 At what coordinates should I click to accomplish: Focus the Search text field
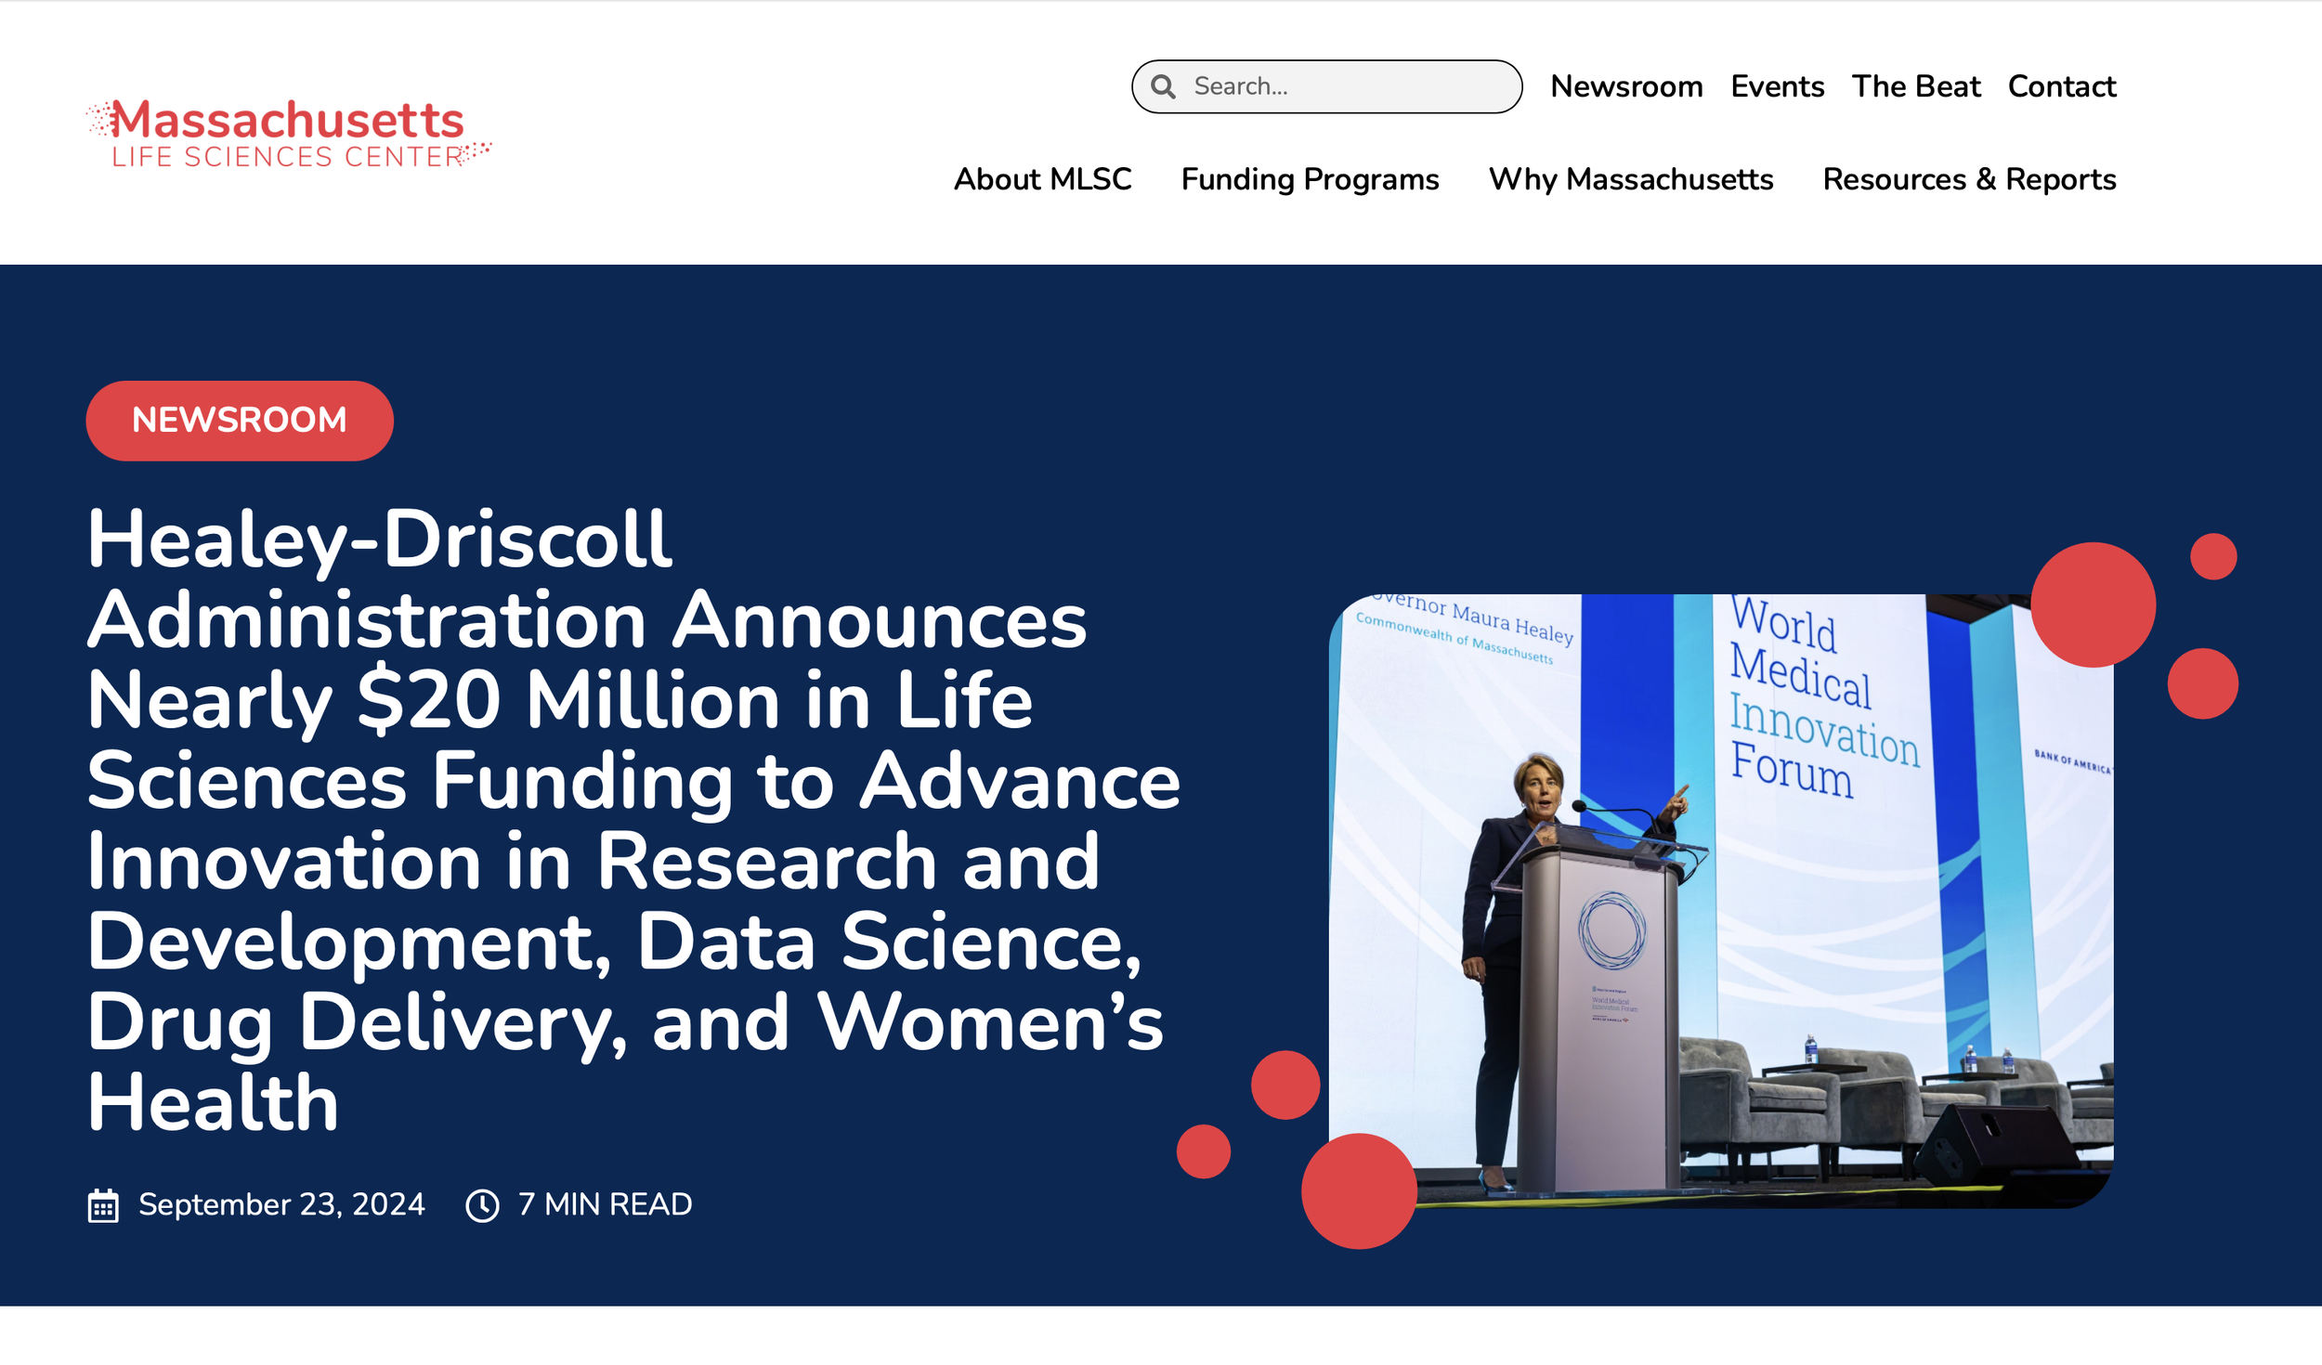pyautogui.click(x=1347, y=86)
